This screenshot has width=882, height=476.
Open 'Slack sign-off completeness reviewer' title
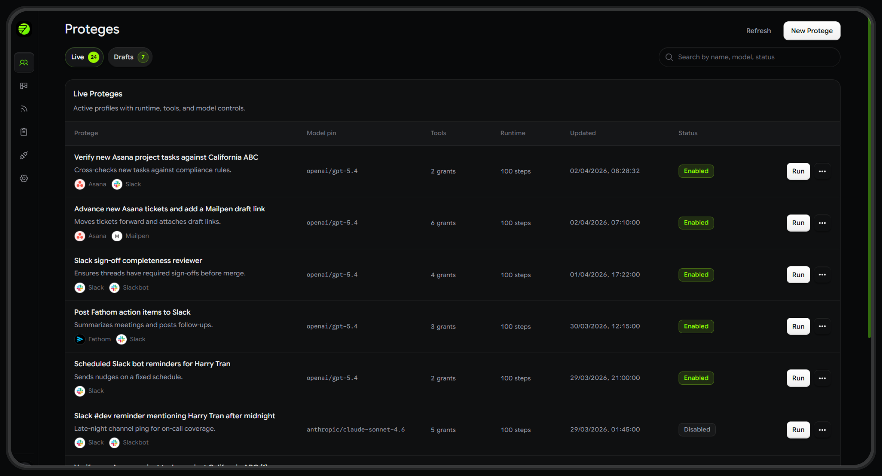tap(138, 260)
